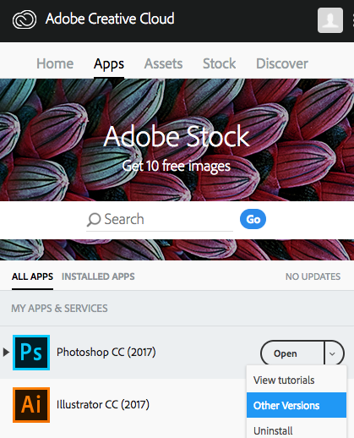Click the Illustrator CC (2017) name
The width and height of the screenshot is (354, 438).
click(103, 404)
